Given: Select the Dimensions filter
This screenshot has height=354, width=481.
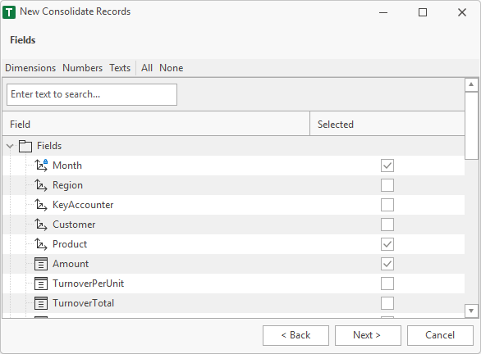Looking at the screenshot, I should point(30,68).
